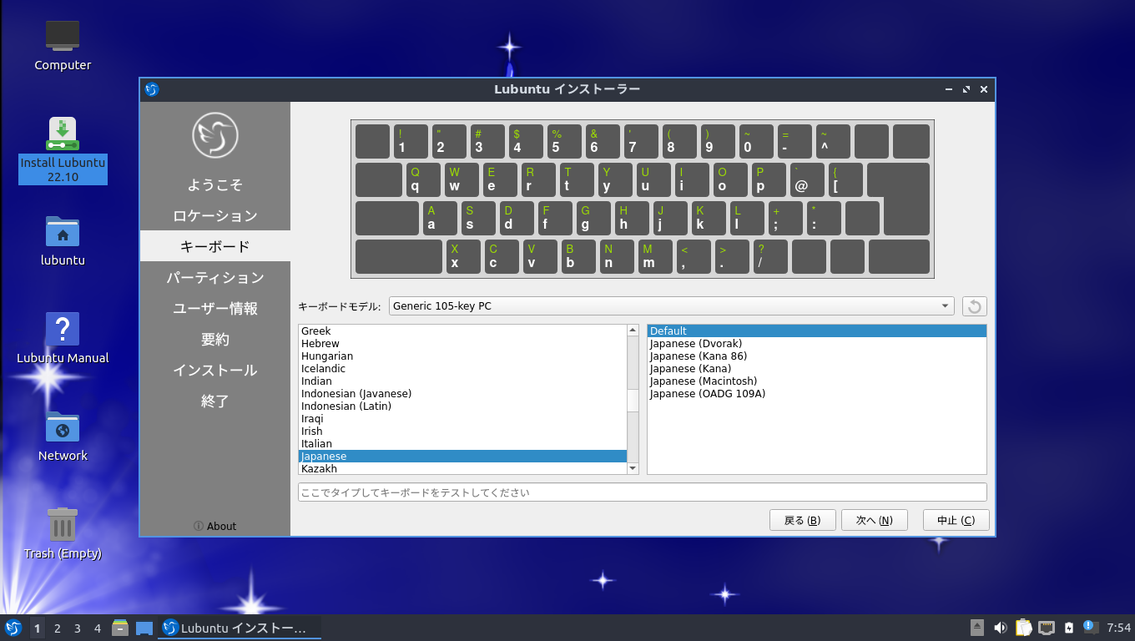1135x641 pixels.
Task: Click the show desktop icon on the taskbar
Action: pyautogui.click(x=144, y=628)
